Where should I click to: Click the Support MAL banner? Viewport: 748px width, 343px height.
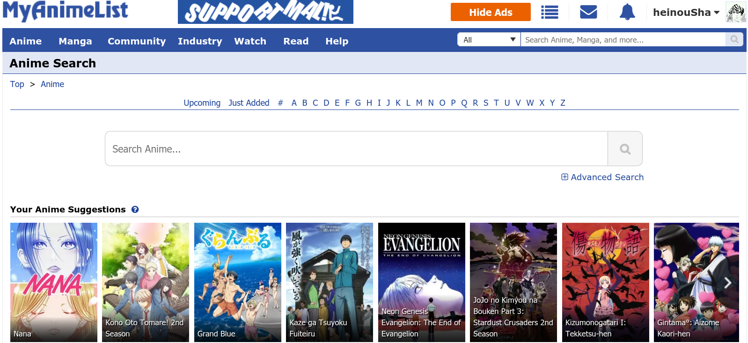(265, 12)
